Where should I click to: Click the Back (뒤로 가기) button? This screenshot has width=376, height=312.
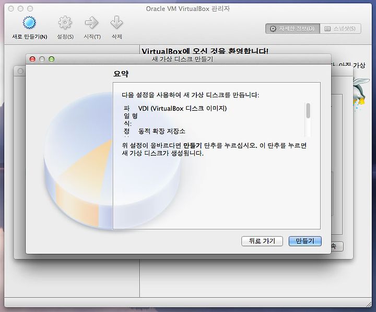pyautogui.click(x=262, y=241)
